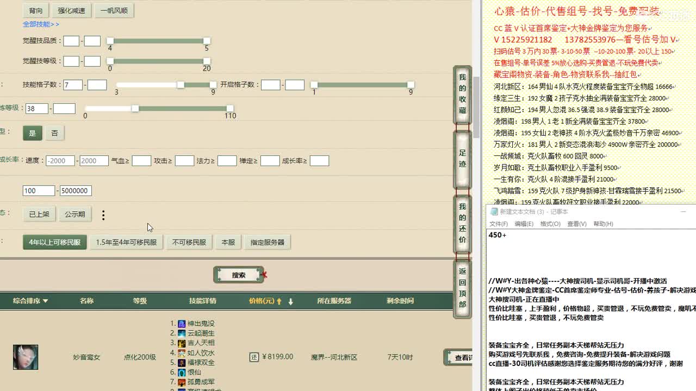Image resolution: width=696 pixels, height=391 pixels.
Task: Click the 搜索 search button
Action: (239, 275)
